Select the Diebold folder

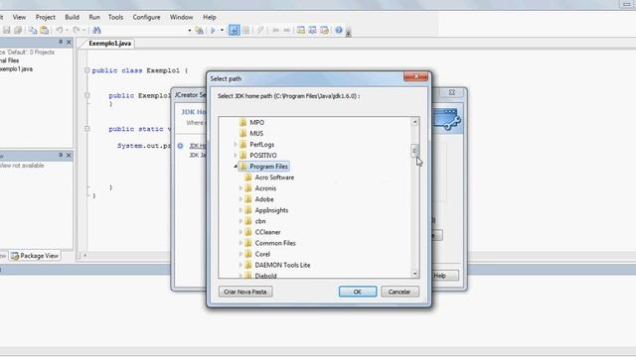(265, 276)
